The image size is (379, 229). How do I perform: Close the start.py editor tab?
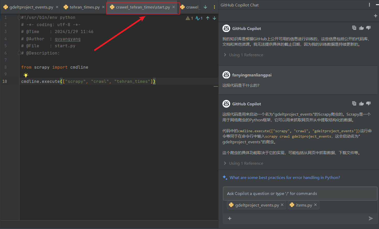(x=174, y=7)
